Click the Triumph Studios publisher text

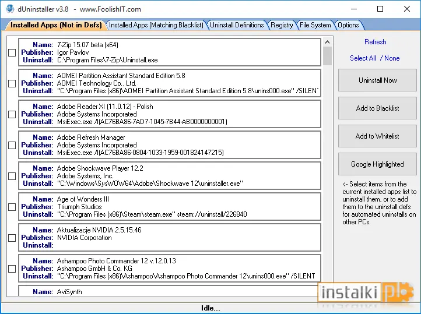pyautogui.click(x=79, y=207)
